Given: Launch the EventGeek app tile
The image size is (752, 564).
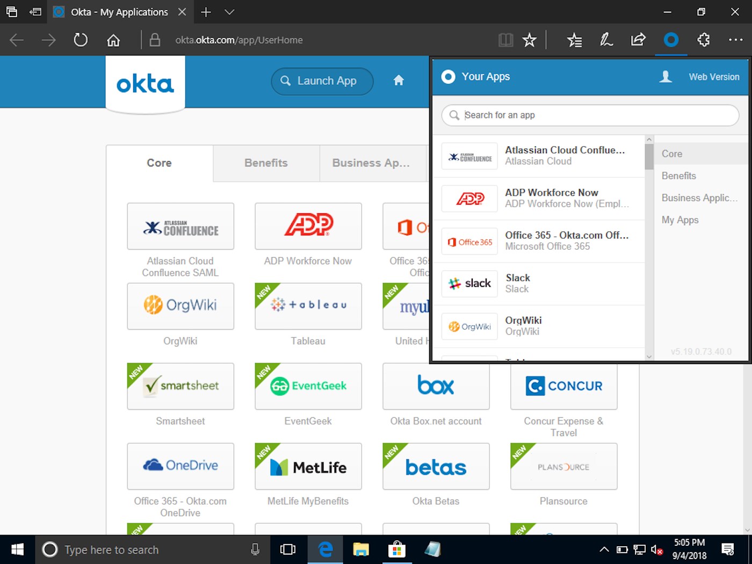Looking at the screenshot, I should point(308,386).
